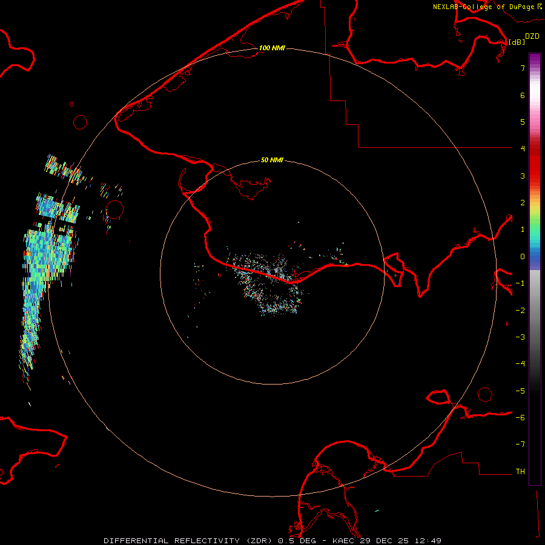Click the 6 value on color scale
545x545 pixels.
click(x=523, y=95)
